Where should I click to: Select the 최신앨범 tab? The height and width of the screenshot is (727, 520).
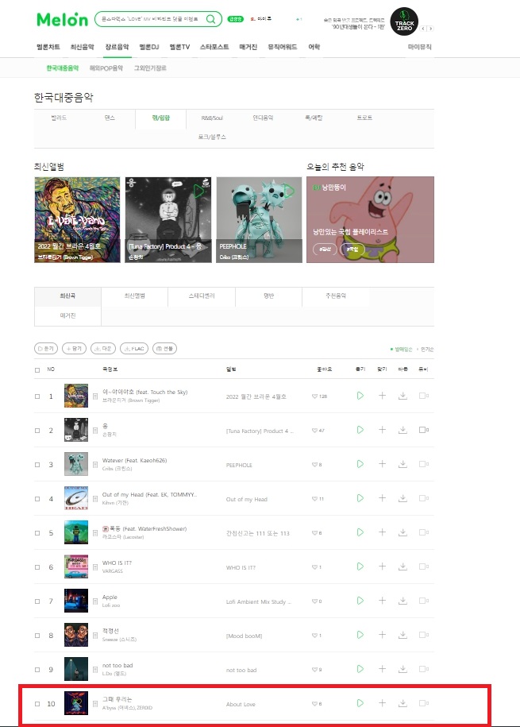(x=134, y=296)
